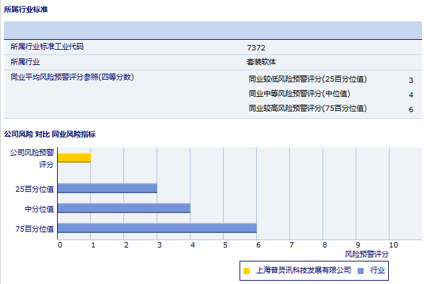
Task: Click the 同业平均风险预警评分参照(四等分数) label
Action: (72, 78)
